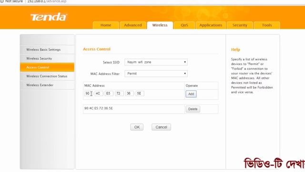Image resolution: width=305 pixels, height=172 pixels.
Task: Select Access Control in sidebar
Action: point(47,67)
